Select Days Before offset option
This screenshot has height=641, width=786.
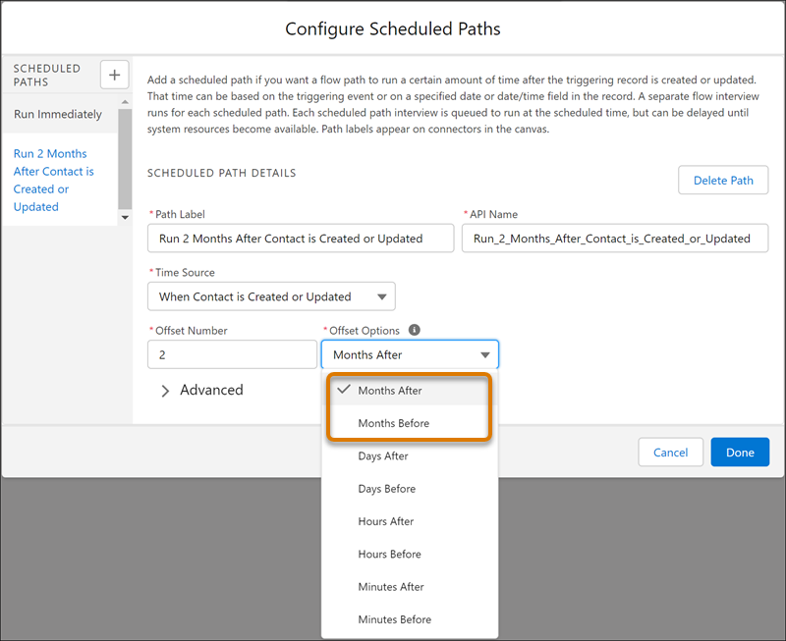click(x=386, y=489)
